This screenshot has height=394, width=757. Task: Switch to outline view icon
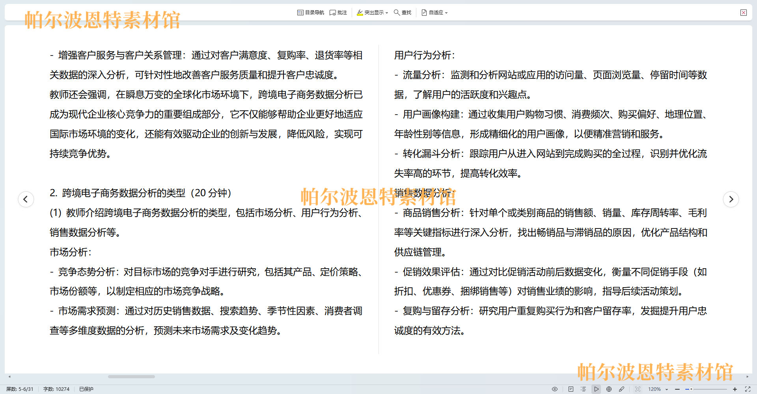coord(584,389)
